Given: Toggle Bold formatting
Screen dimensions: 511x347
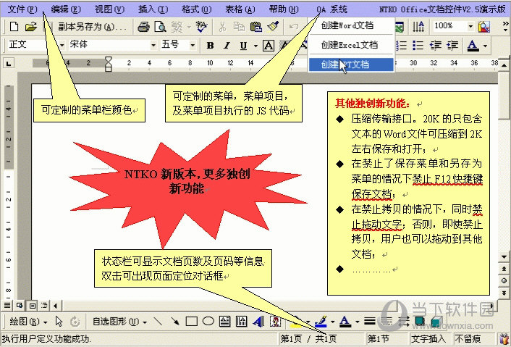Looking at the screenshot, I should click(210, 46).
